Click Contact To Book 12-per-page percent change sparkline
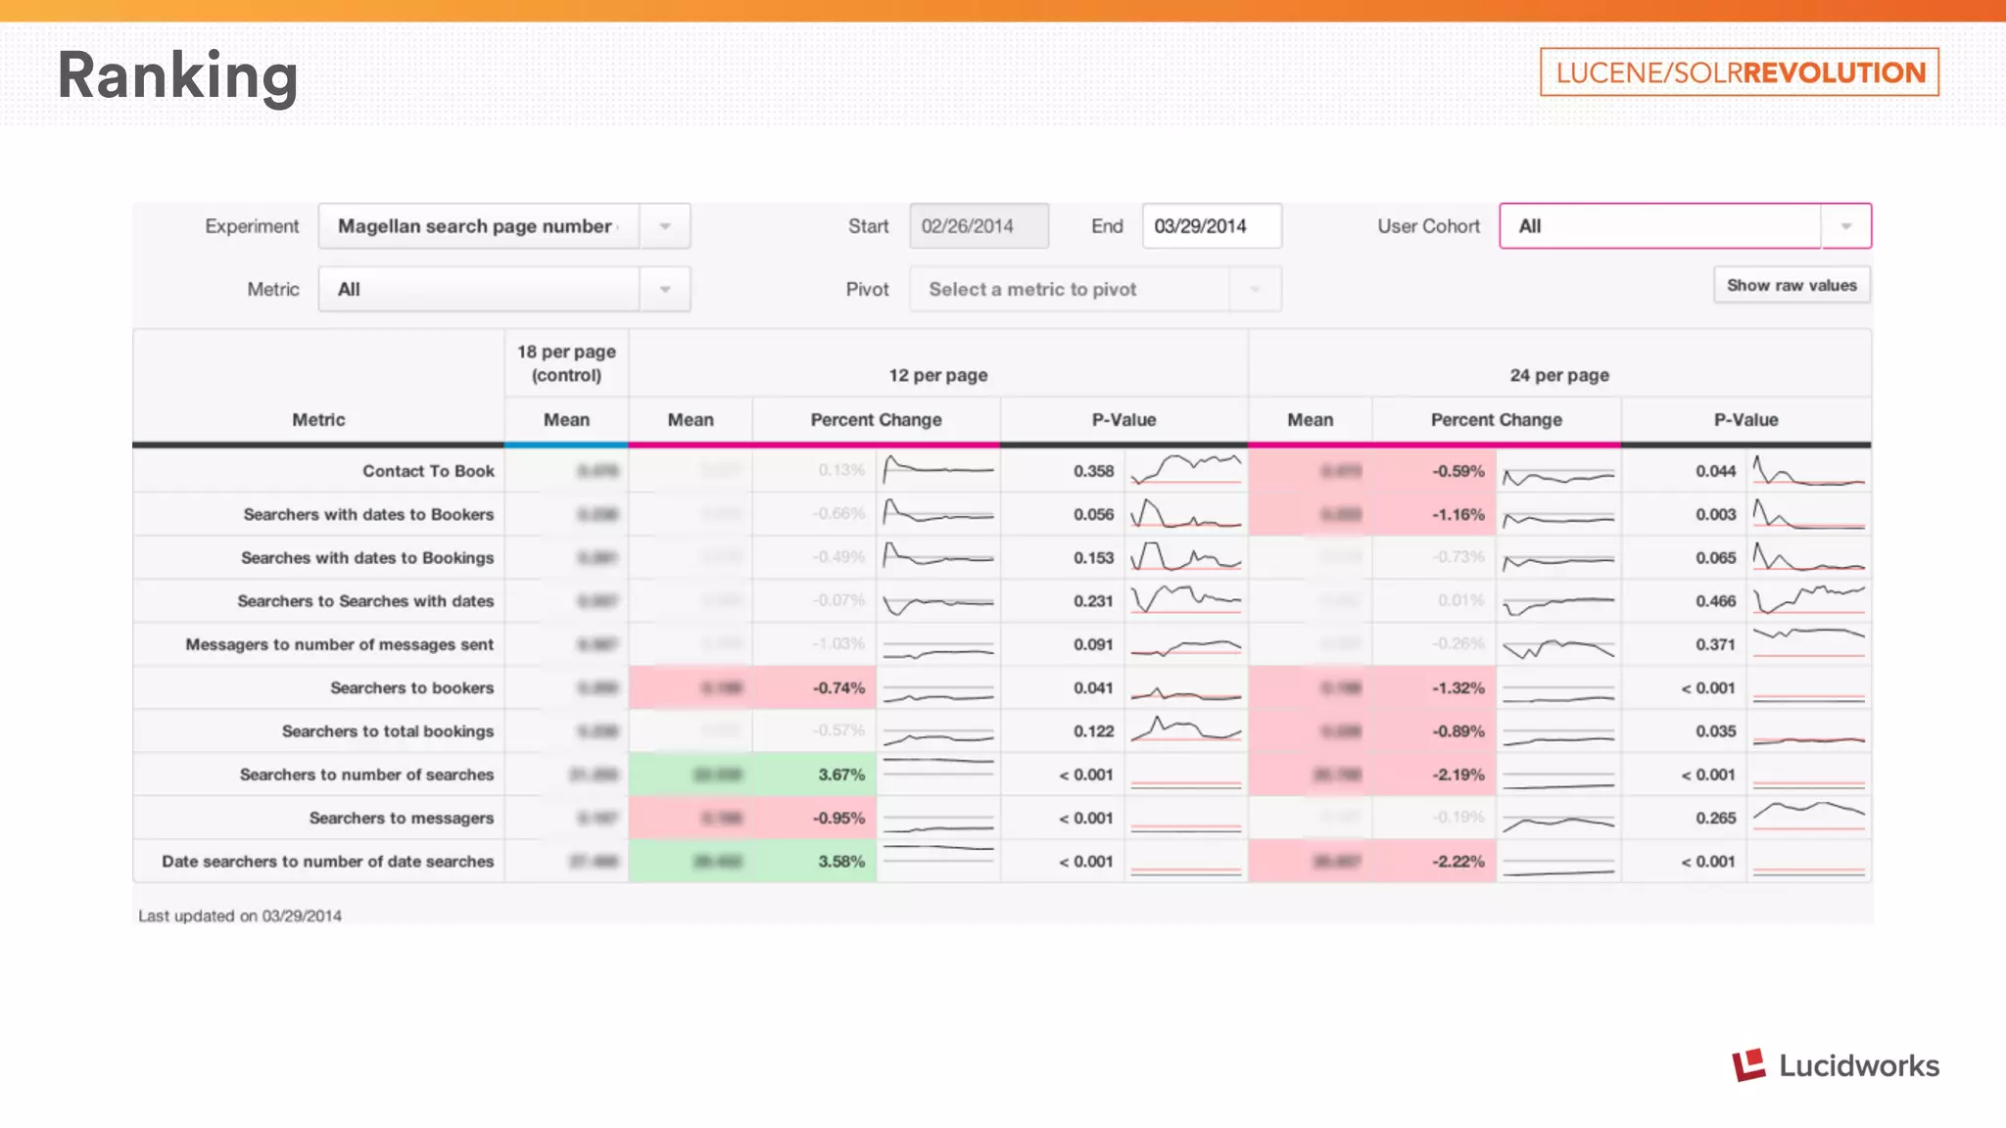This screenshot has height=1128, width=2006. pyautogui.click(x=937, y=470)
